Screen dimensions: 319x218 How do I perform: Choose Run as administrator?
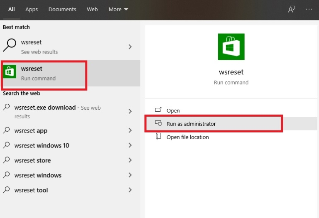191,124
